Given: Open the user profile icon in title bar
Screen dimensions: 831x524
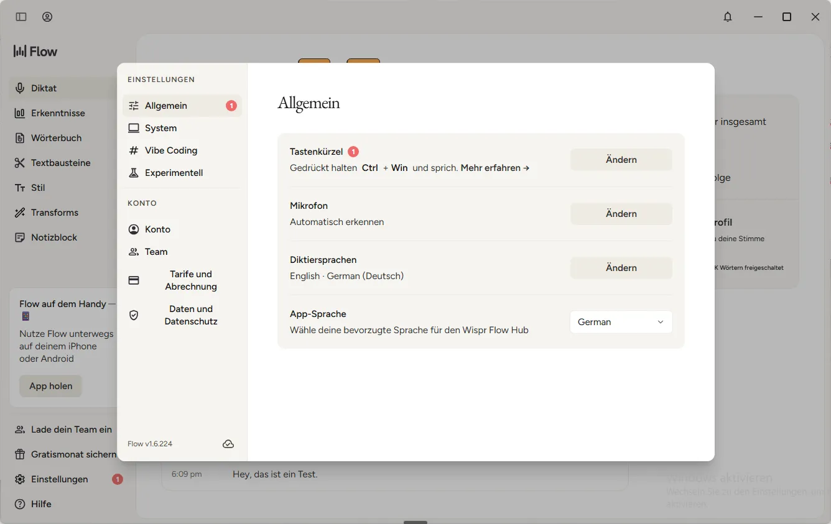Looking at the screenshot, I should pos(47,17).
